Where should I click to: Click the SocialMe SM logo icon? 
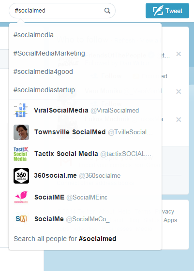[x=21, y=219]
